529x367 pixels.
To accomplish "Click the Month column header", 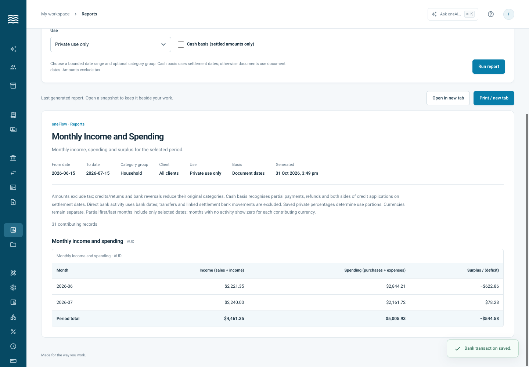I will click(x=62, y=270).
